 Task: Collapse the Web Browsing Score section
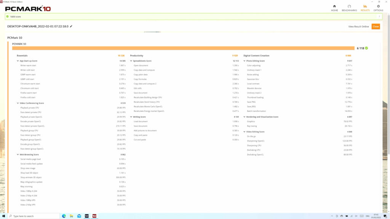18,154
